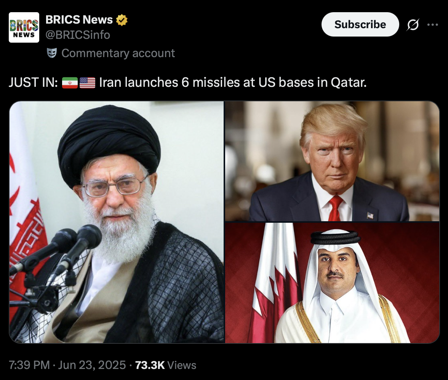Open the BRICS News display name
Image resolution: width=448 pixels, height=380 pixels.
click(79, 20)
